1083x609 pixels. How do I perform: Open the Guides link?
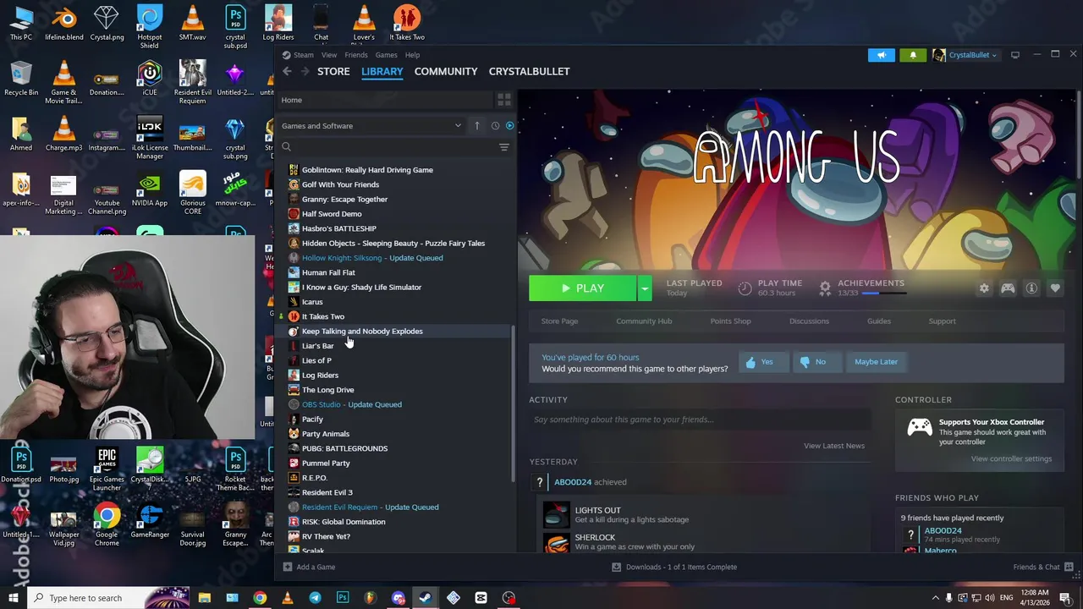click(x=878, y=321)
